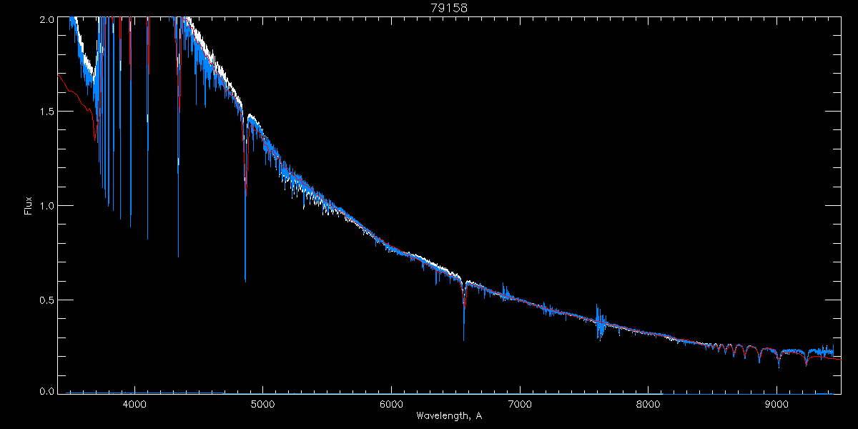Click the 0.5 flux tick label

pos(46,300)
